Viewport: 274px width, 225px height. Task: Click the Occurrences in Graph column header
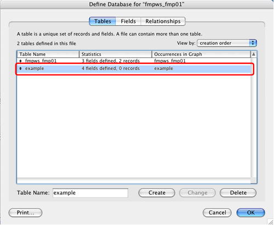click(x=201, y=54)
